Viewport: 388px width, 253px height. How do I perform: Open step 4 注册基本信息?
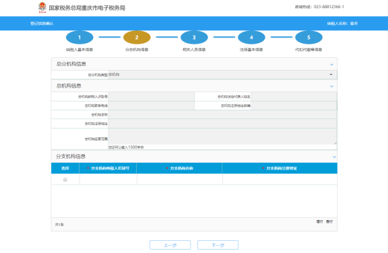pyautogui.click(x=251, y=37)
